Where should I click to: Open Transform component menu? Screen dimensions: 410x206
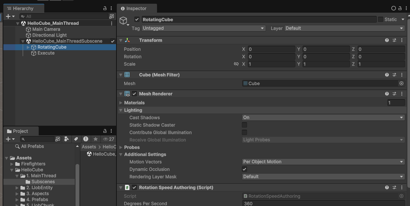click(x=402, y=40)
